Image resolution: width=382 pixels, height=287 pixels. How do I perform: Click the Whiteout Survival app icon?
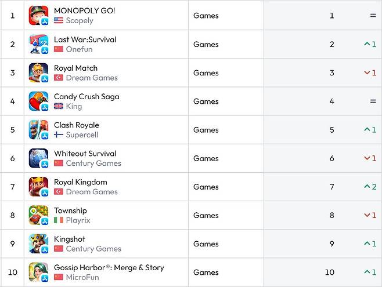[38, 158]
